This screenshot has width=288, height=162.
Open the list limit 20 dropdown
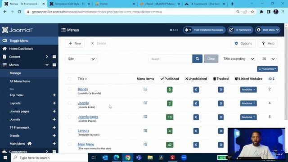pyautogui.click(x=268, y=59)
